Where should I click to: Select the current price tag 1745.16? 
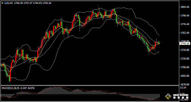tap(185, 44)
